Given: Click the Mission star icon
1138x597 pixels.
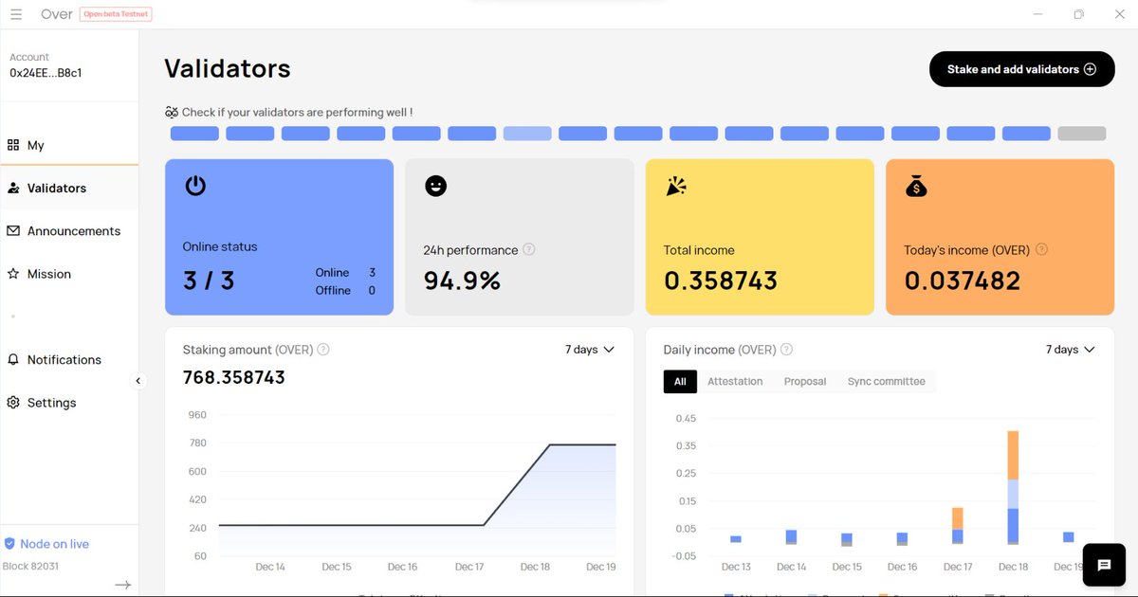Looking at the screenshot, I should (x=13, y=274).
